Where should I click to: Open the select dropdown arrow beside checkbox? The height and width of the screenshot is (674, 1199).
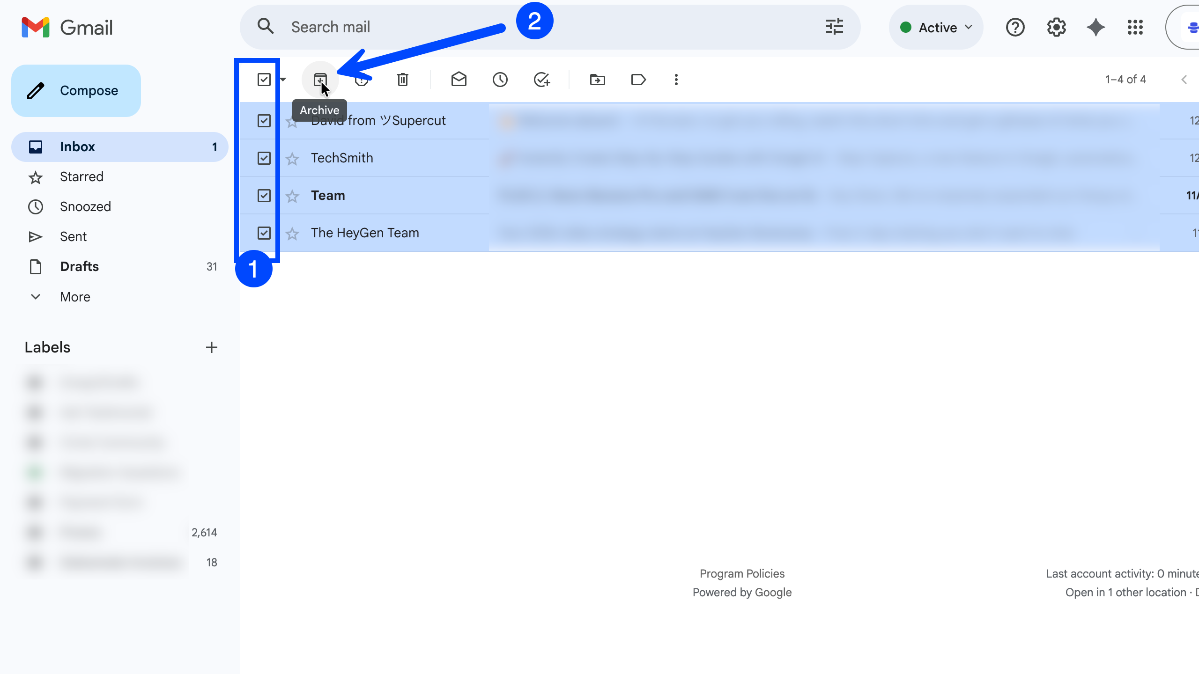click(283, 80)
